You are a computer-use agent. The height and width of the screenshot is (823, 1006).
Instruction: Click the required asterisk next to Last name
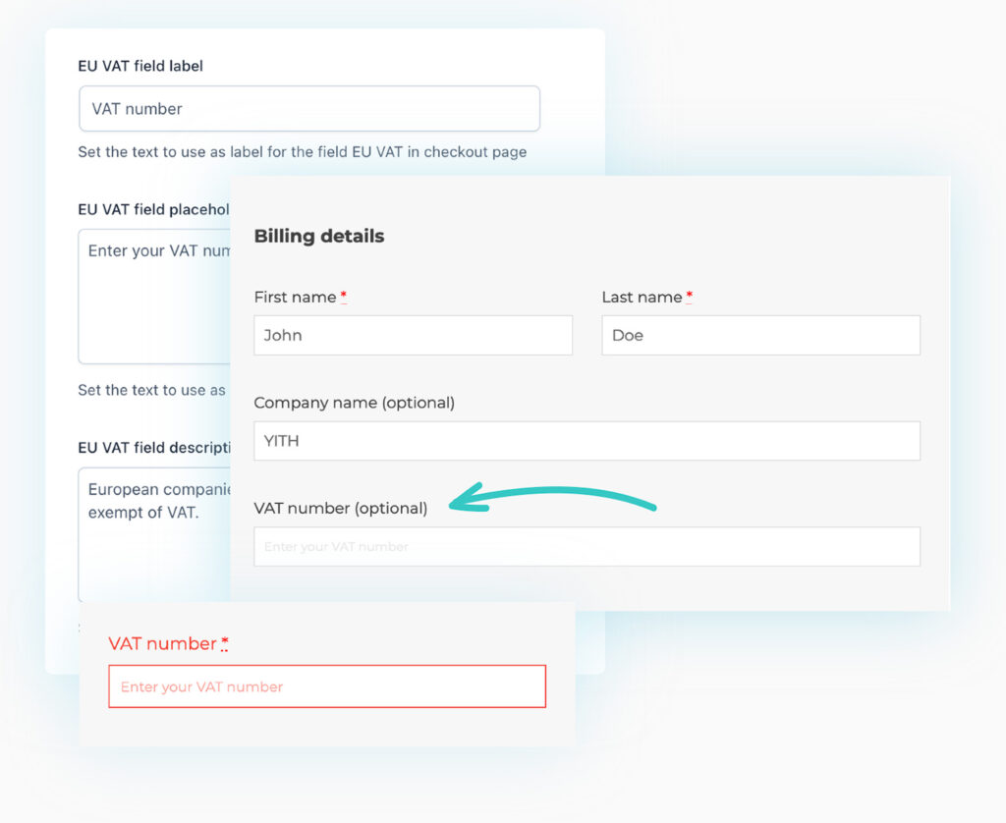coord(689,293)
